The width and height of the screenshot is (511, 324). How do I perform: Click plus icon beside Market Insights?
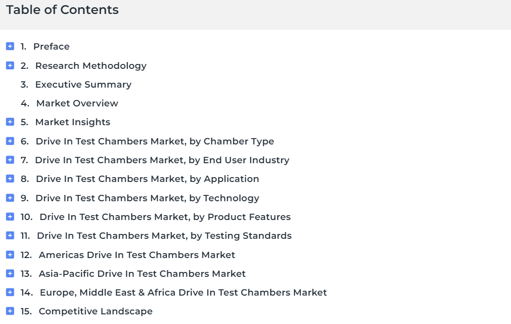click(x=10, y=122)
